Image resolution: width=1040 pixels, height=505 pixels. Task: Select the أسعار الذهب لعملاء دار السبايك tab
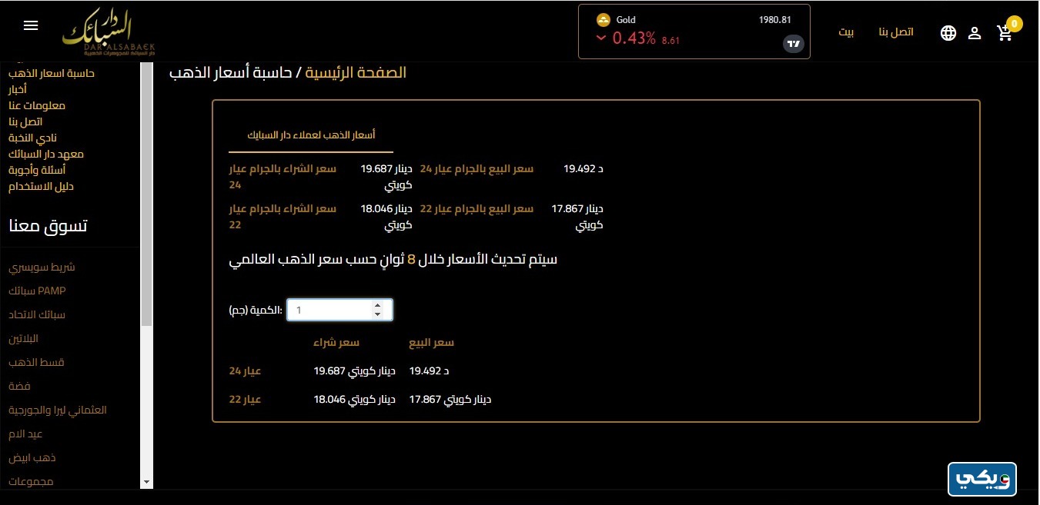coord(311,135)
